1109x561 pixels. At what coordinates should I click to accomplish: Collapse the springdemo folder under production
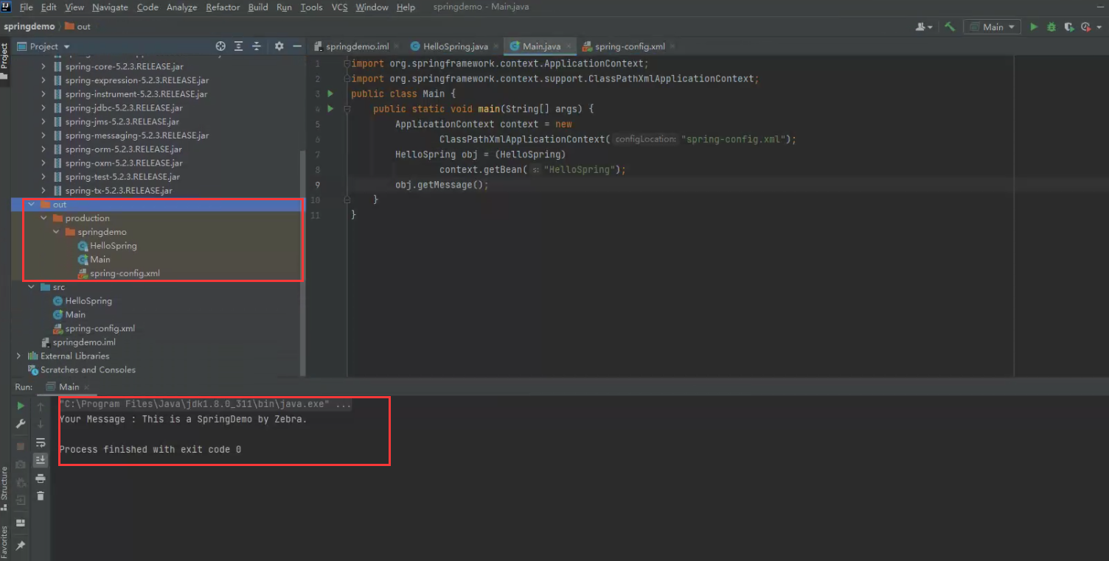[x=56, y=232]
